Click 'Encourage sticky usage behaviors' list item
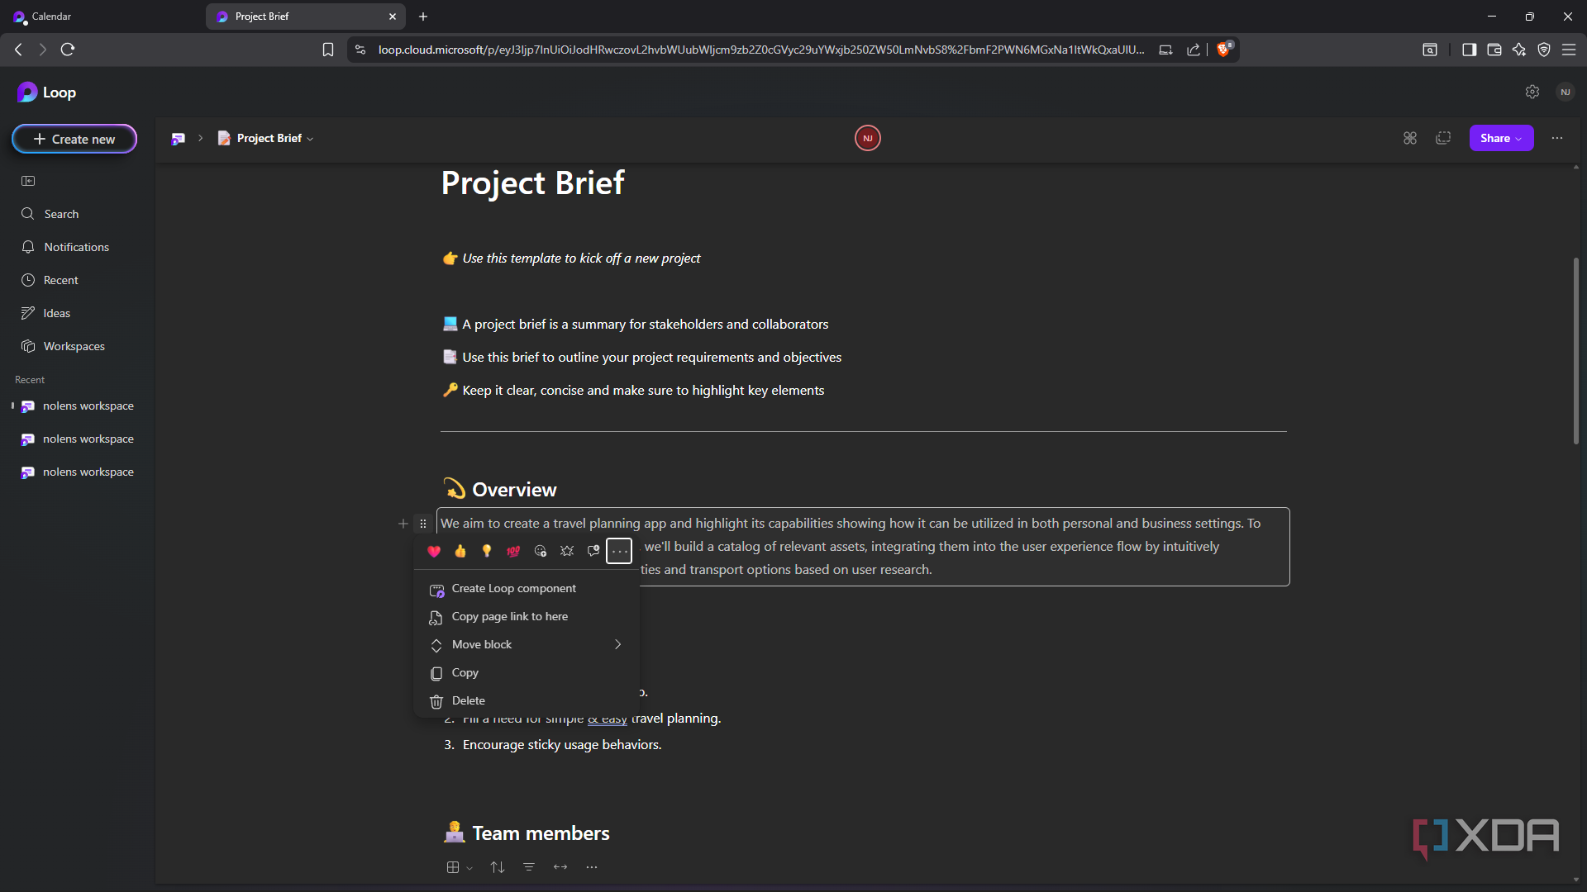This screenshot has height=892, width=1587. 562,745
